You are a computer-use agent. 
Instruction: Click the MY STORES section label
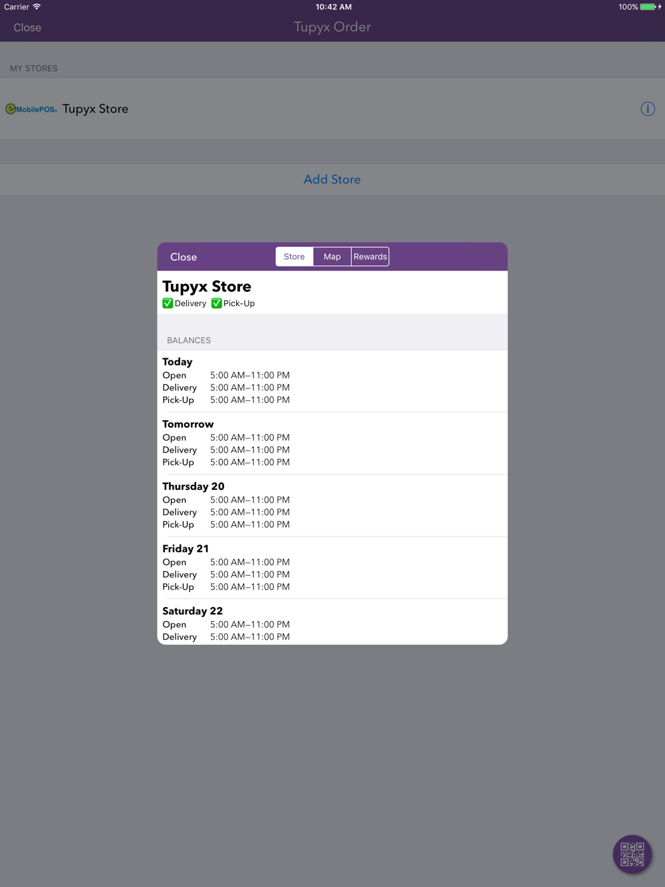point(34,68)
